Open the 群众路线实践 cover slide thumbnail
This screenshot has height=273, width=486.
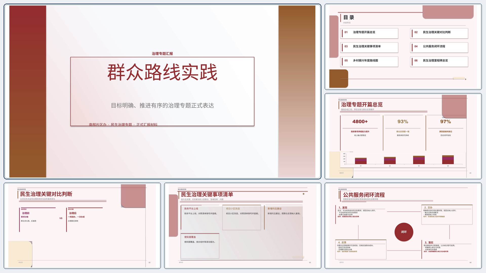click(x=162, y=92)
